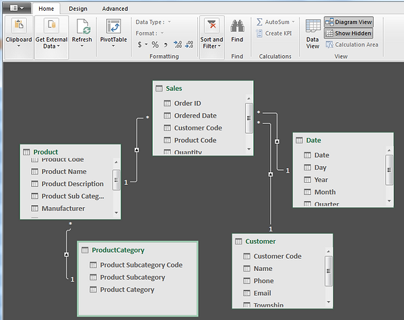Increase decimal places

point(178,44)
